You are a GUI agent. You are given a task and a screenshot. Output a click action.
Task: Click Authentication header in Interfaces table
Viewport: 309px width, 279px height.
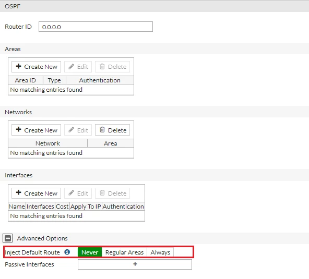pos(123,207)
